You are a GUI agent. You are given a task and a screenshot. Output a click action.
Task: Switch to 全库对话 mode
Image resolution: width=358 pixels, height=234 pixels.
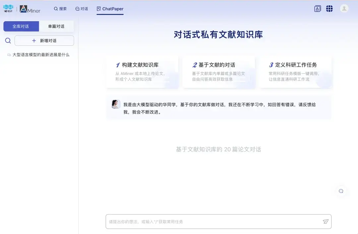pos(21,26)
